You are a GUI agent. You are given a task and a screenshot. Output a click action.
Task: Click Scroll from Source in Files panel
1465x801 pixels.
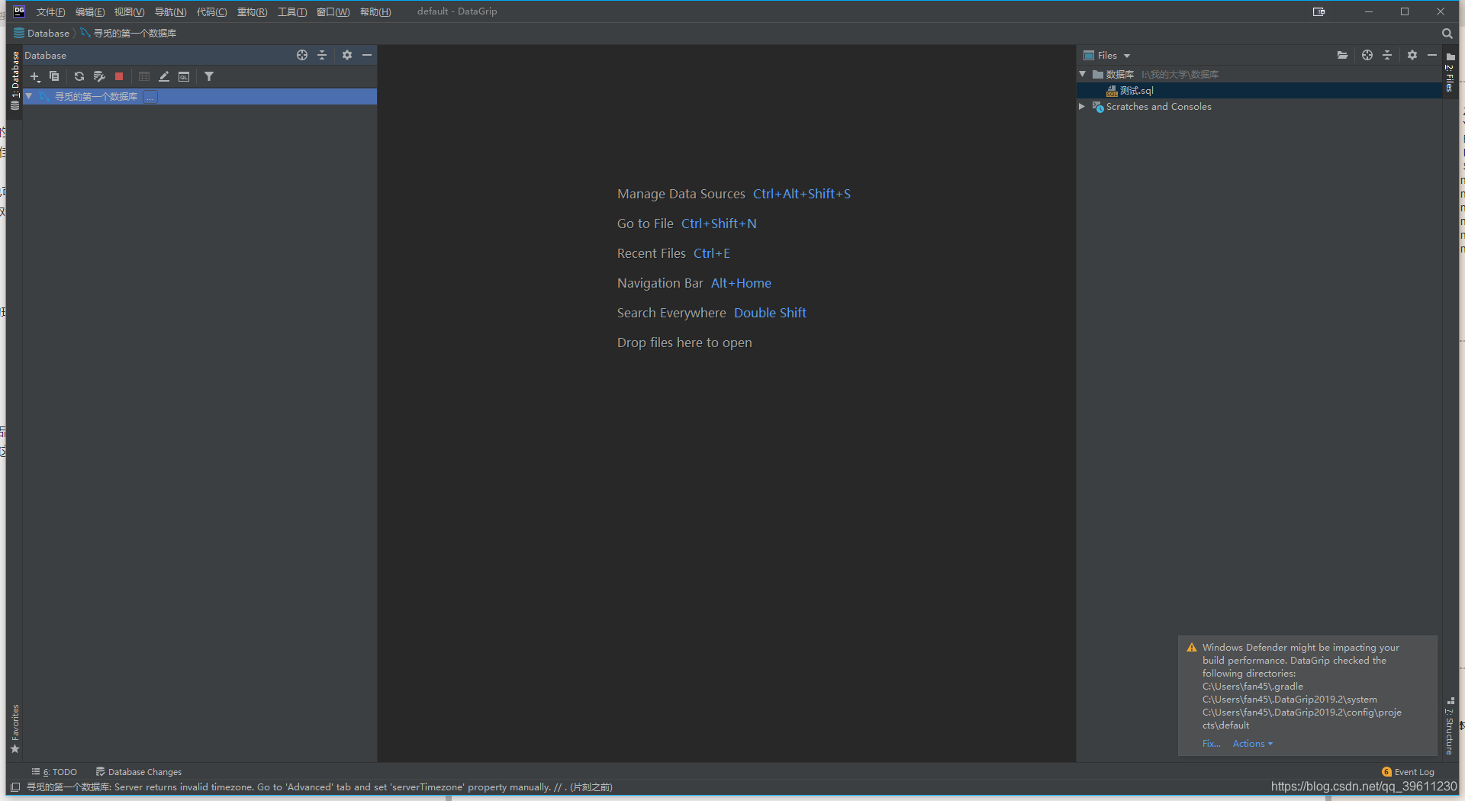click(x=1367, y=55)
